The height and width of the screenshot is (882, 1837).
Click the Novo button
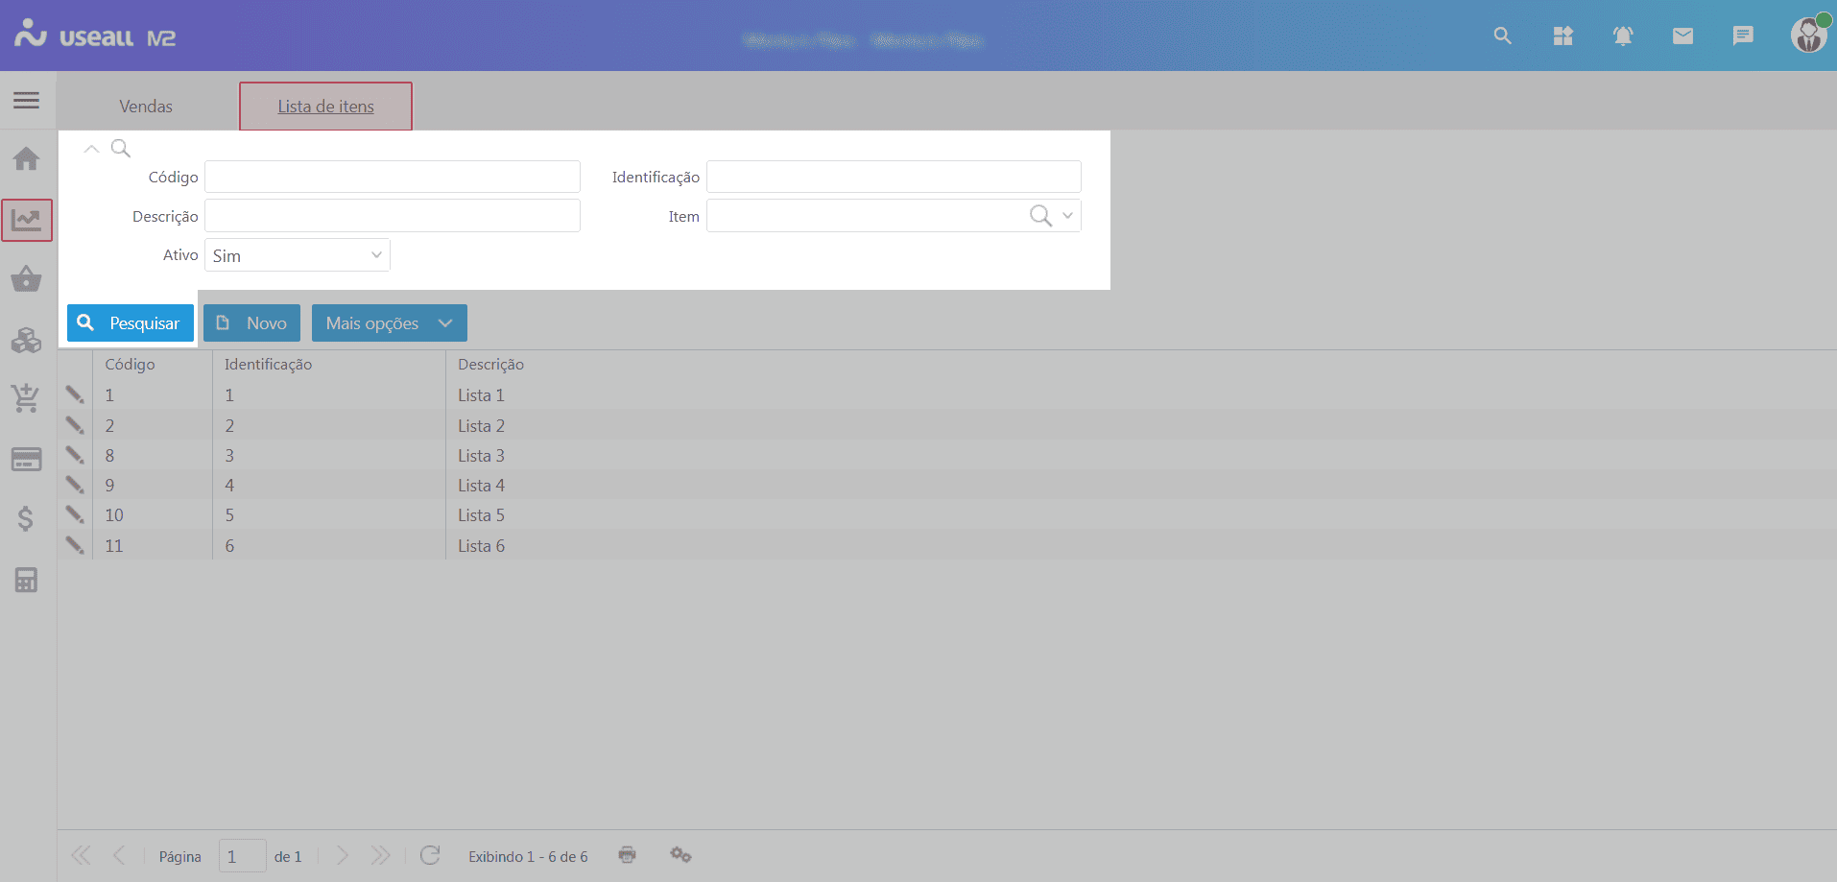tap(251, 323)
